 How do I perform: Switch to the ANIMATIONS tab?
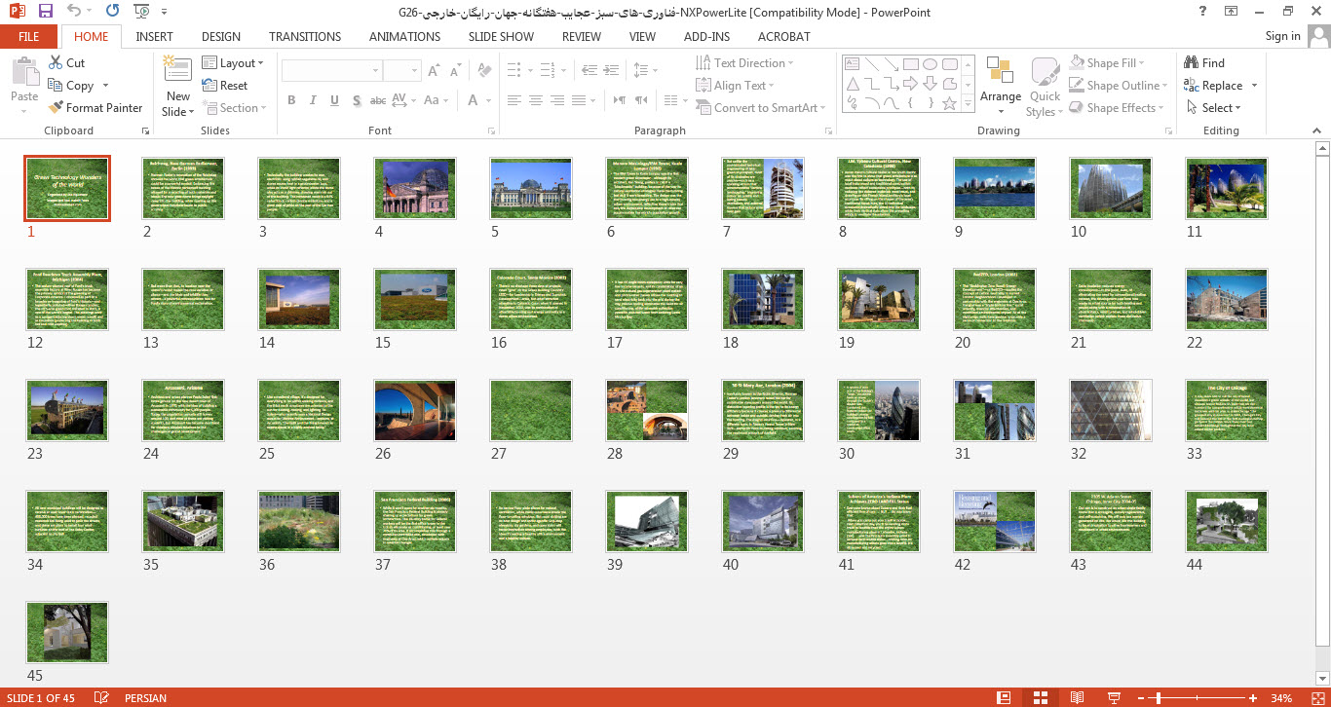(404, 36)
